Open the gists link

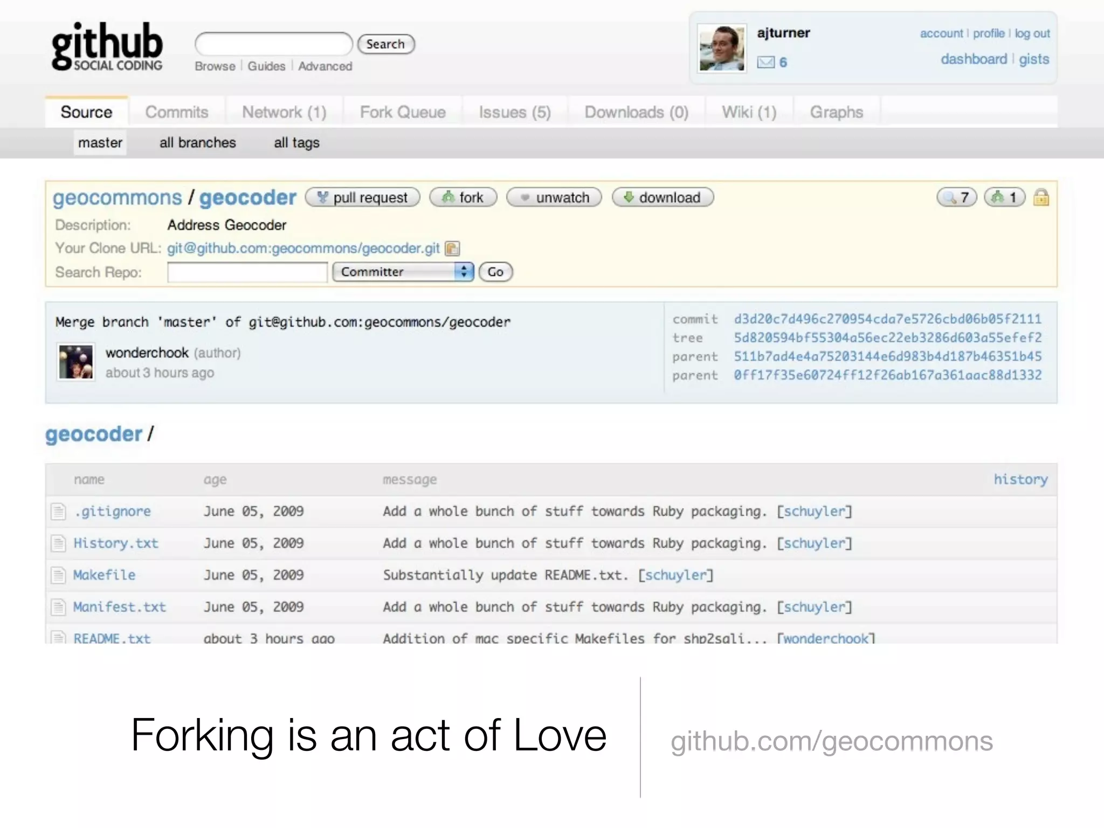pos(1034,59)
